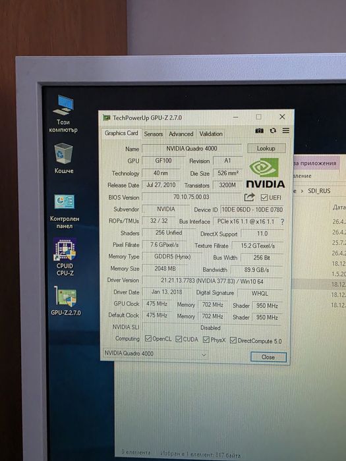Click the Die Size value 526 mm²
Image resolution: width=346 pixels, height=461 pixels.
(228, 173)
